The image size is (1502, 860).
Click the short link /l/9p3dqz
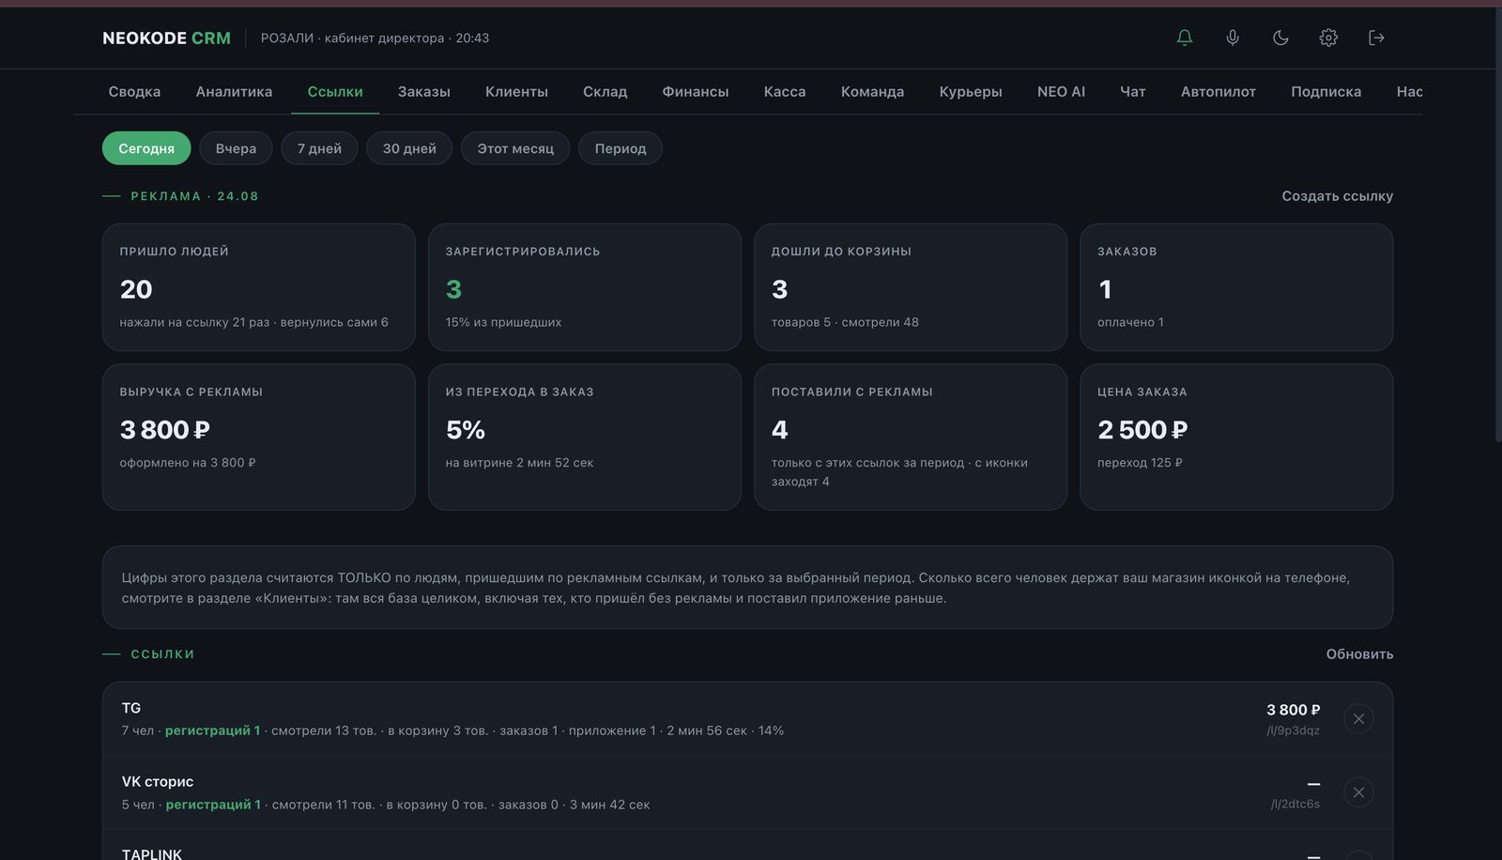click(x=1294, y=730)
